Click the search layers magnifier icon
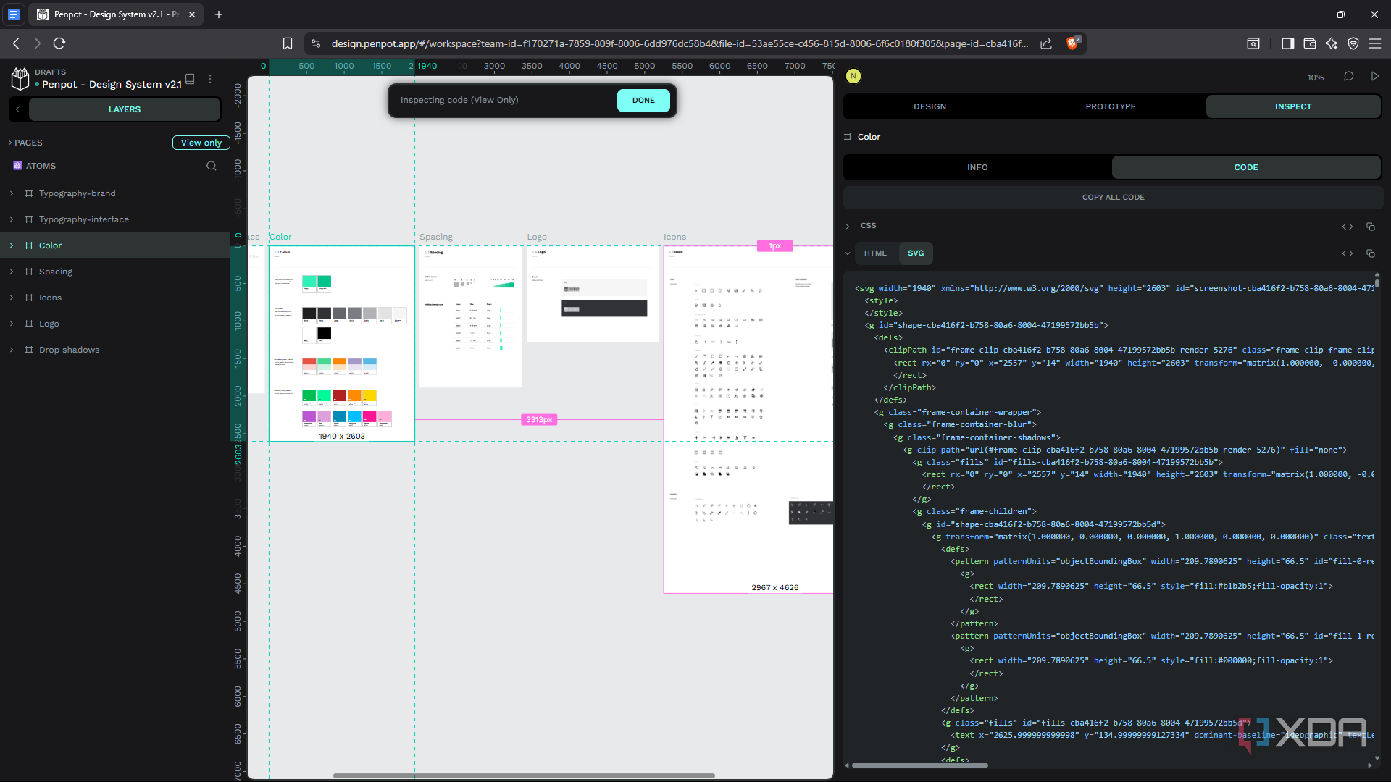The width and height of the screenshot is (1391, 782). tap(212, 166)
